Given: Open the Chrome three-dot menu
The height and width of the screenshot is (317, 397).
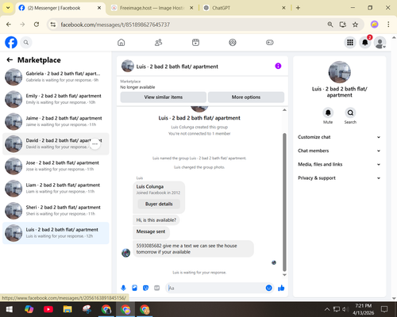Looking at the screenshot, I should pos(388,25).
